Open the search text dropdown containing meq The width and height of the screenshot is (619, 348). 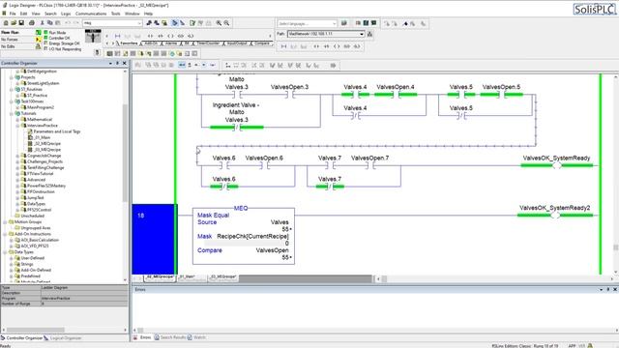point(139,23)
